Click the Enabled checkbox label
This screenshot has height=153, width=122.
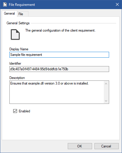(24, 111)
